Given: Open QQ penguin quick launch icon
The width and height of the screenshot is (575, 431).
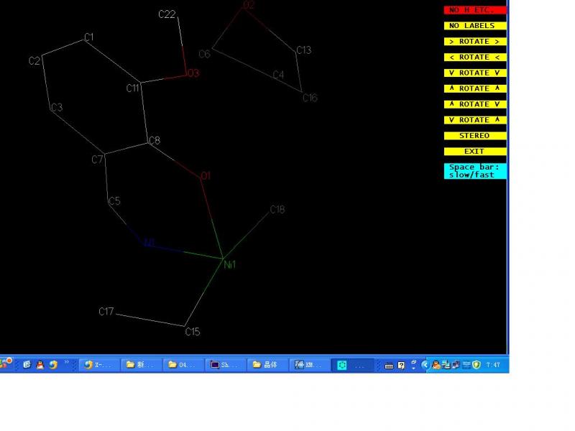Looking at the screenshot, I should [40, 365].
